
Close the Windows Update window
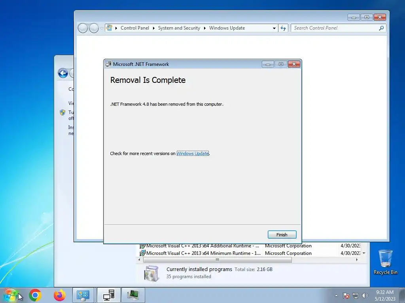pos(380,17)
